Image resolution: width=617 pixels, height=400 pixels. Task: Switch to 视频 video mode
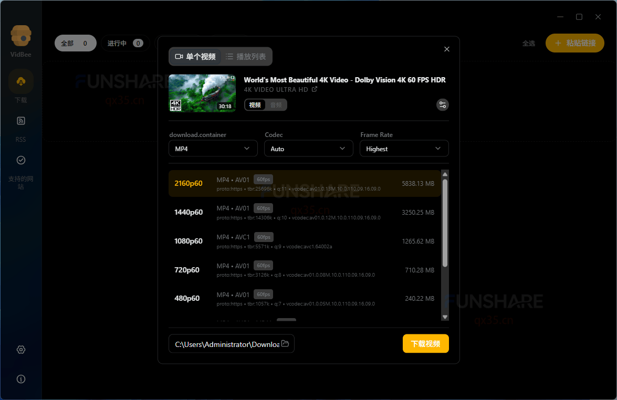[x=255, y=105]
